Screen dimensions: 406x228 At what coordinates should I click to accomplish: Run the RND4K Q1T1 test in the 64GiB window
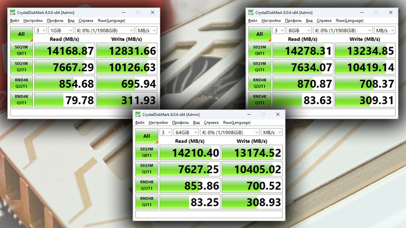click(147, 201)
